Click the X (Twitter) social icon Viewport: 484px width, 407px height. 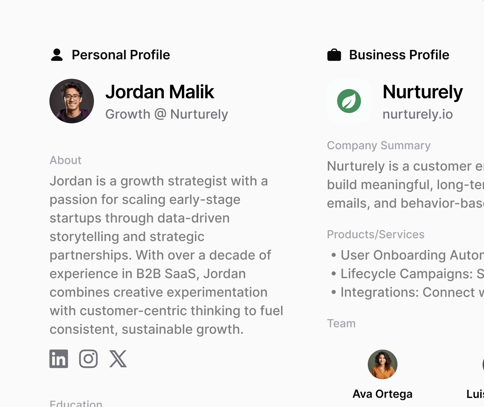tap(118, 359)
